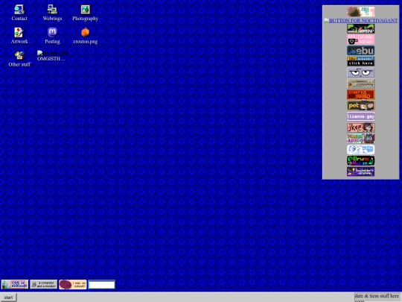Screen dimensions: 402x302
Task: Open the start menu button
Action: point(8,298)
